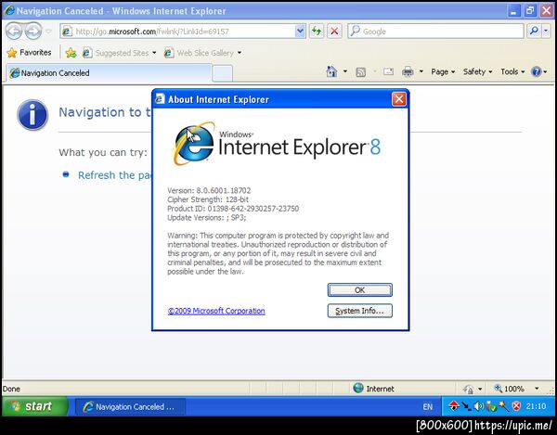Click the Cipher Strength: 128-bit text
Image resolution: width=557 pixels, height=435 pixels.
click(x=208, y=199)
